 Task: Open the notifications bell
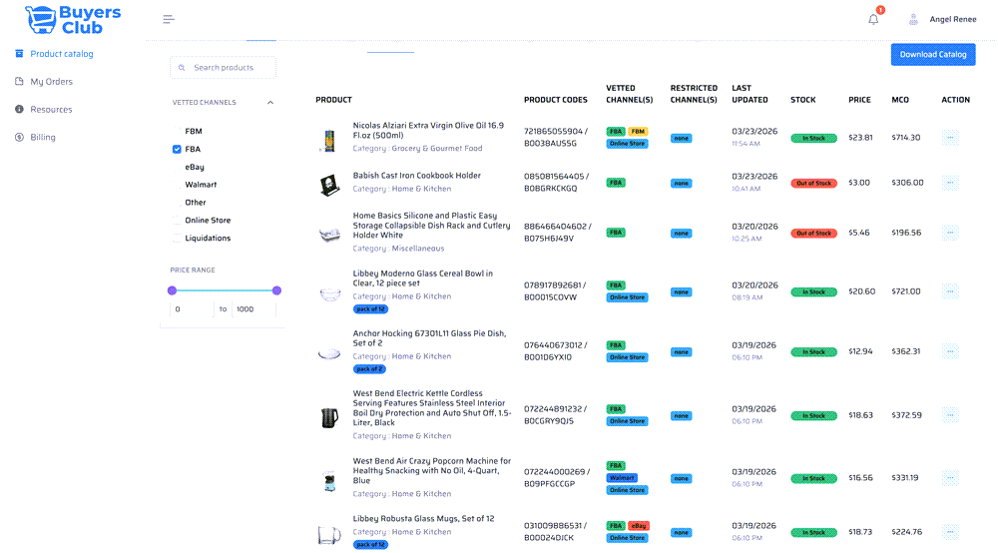[873, 19]
